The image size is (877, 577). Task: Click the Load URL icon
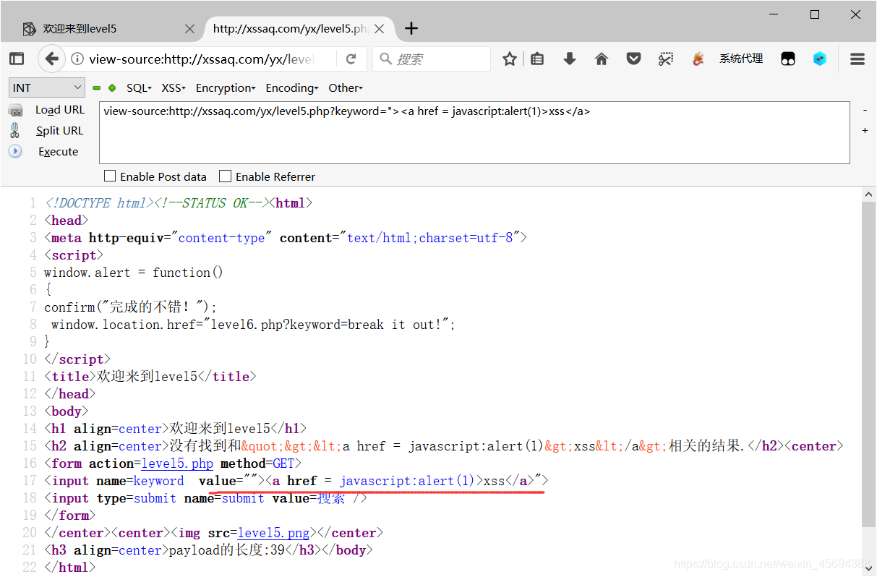(x=15, y=110)
